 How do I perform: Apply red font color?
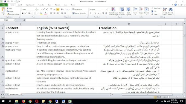coord(45,13)
